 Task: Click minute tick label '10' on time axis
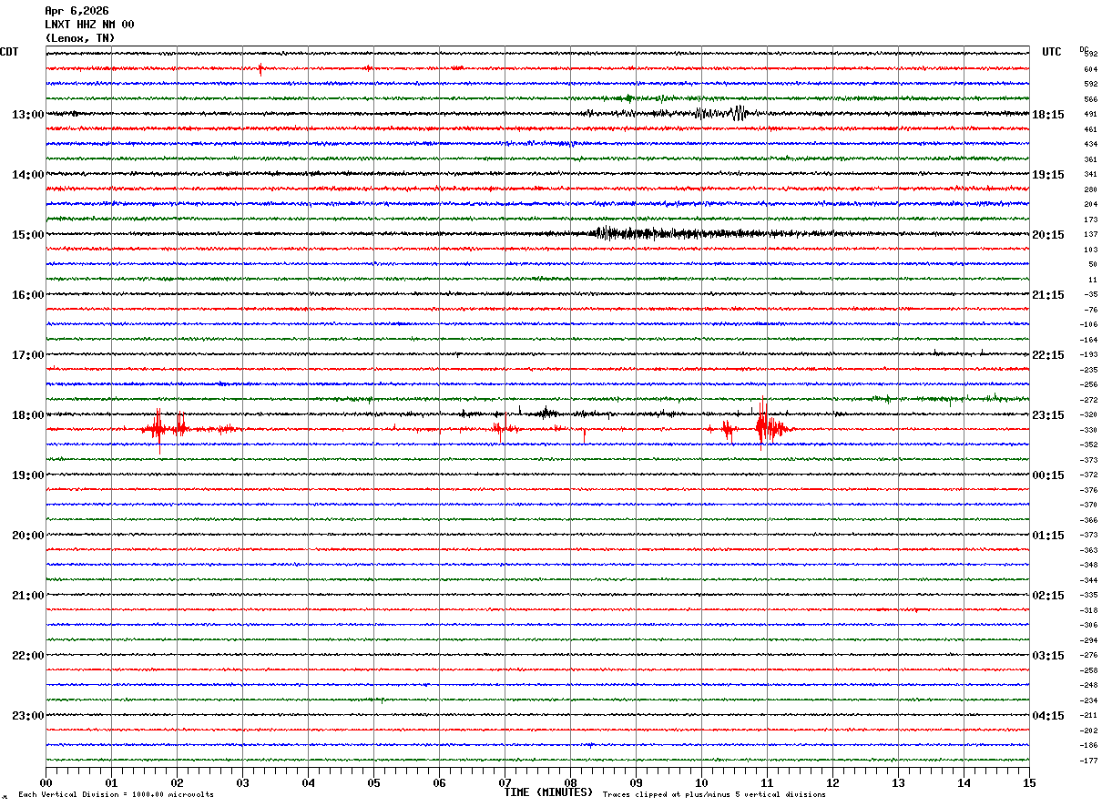point(701,782)
